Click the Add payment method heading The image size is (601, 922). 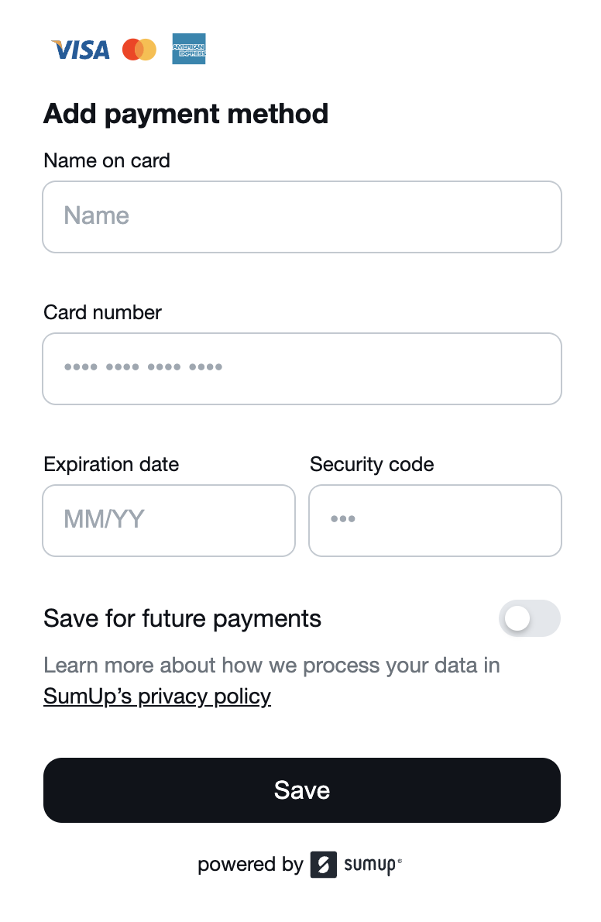[x=186, y=114]
